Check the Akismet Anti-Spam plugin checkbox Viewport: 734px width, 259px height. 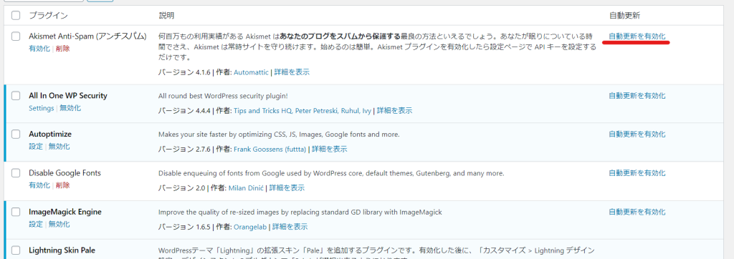click(x=16, y=36)
